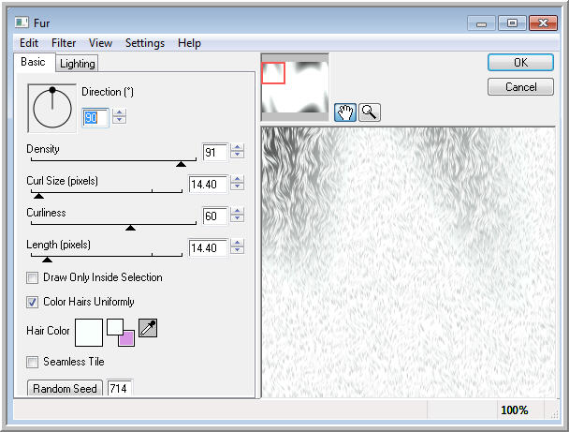
Task: Open the Filter menu
Action: pos(64,43)
